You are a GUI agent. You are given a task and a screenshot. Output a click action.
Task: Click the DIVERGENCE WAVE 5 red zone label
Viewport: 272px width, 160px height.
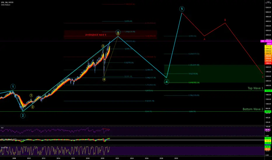(96, 35)
